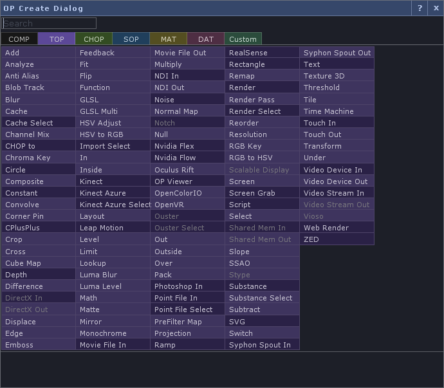Choose the Video Device In operator
The height and width of the screenshot is (388, 444).
pos(337,170)
